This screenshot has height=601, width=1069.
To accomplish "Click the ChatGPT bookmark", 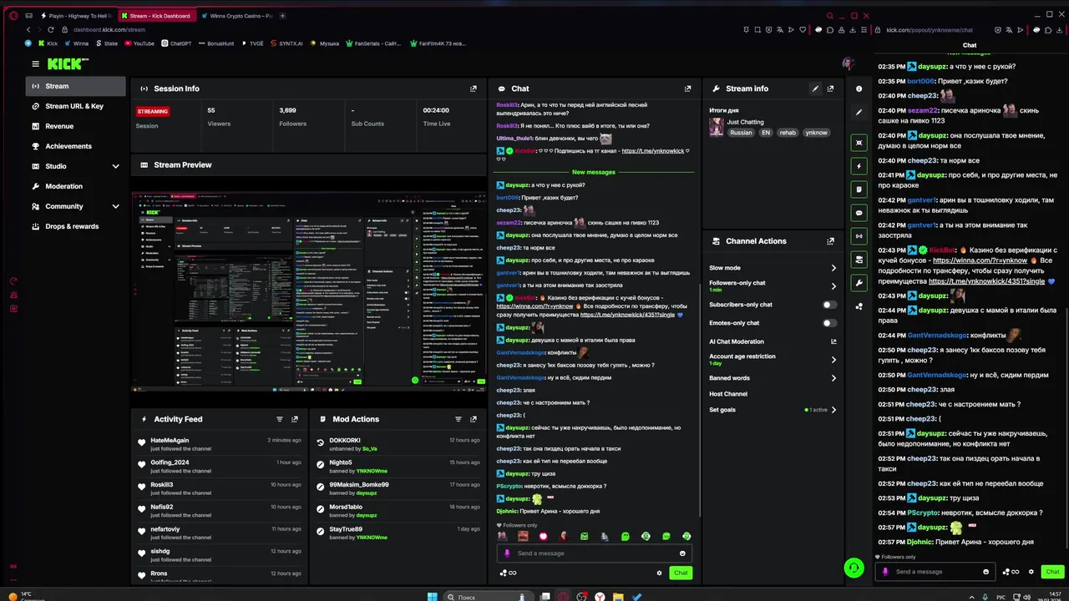I will [176, 43].
